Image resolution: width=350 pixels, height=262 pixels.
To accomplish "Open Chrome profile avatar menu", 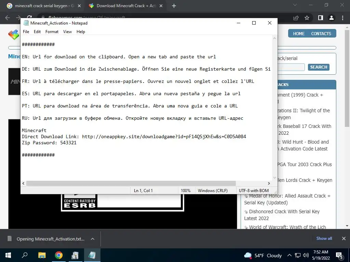I will 332,18.
